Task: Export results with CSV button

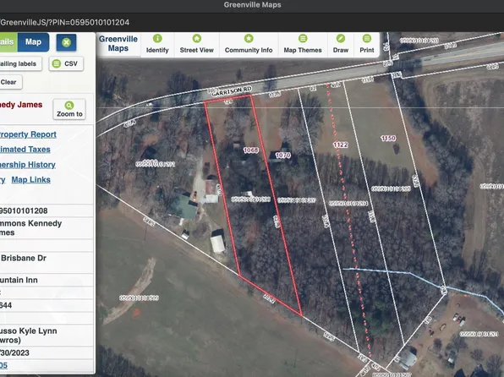Action: click(66, 63)
